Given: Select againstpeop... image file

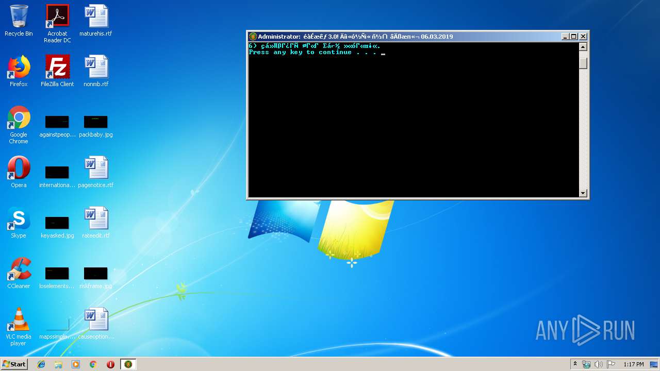Looking at the screenshot, I should tap(57, 126).
